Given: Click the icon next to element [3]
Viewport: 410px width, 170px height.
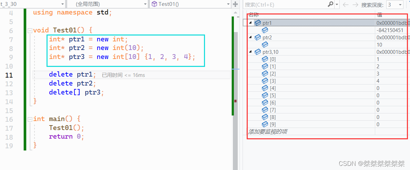Looking at the screenshot, I should [x=265, y=81].
